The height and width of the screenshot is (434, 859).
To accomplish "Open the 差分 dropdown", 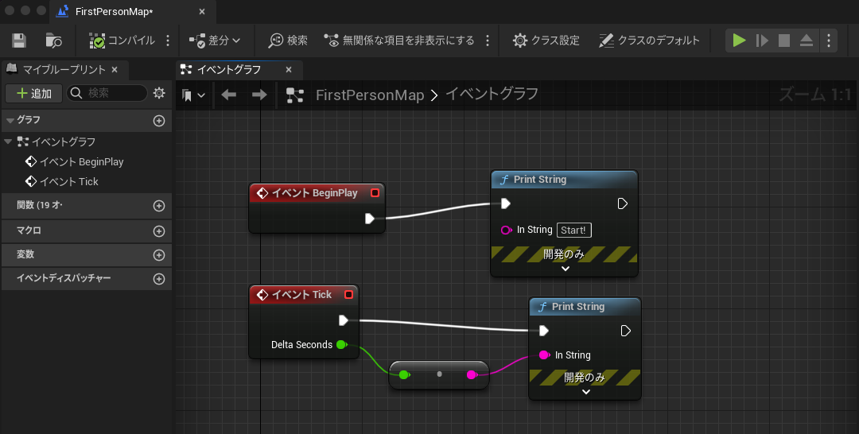I will point(215,41).
